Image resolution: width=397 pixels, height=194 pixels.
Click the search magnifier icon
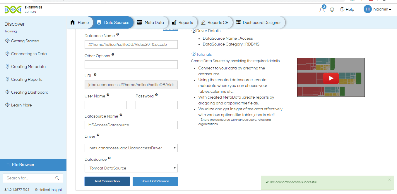pos(57,178)
